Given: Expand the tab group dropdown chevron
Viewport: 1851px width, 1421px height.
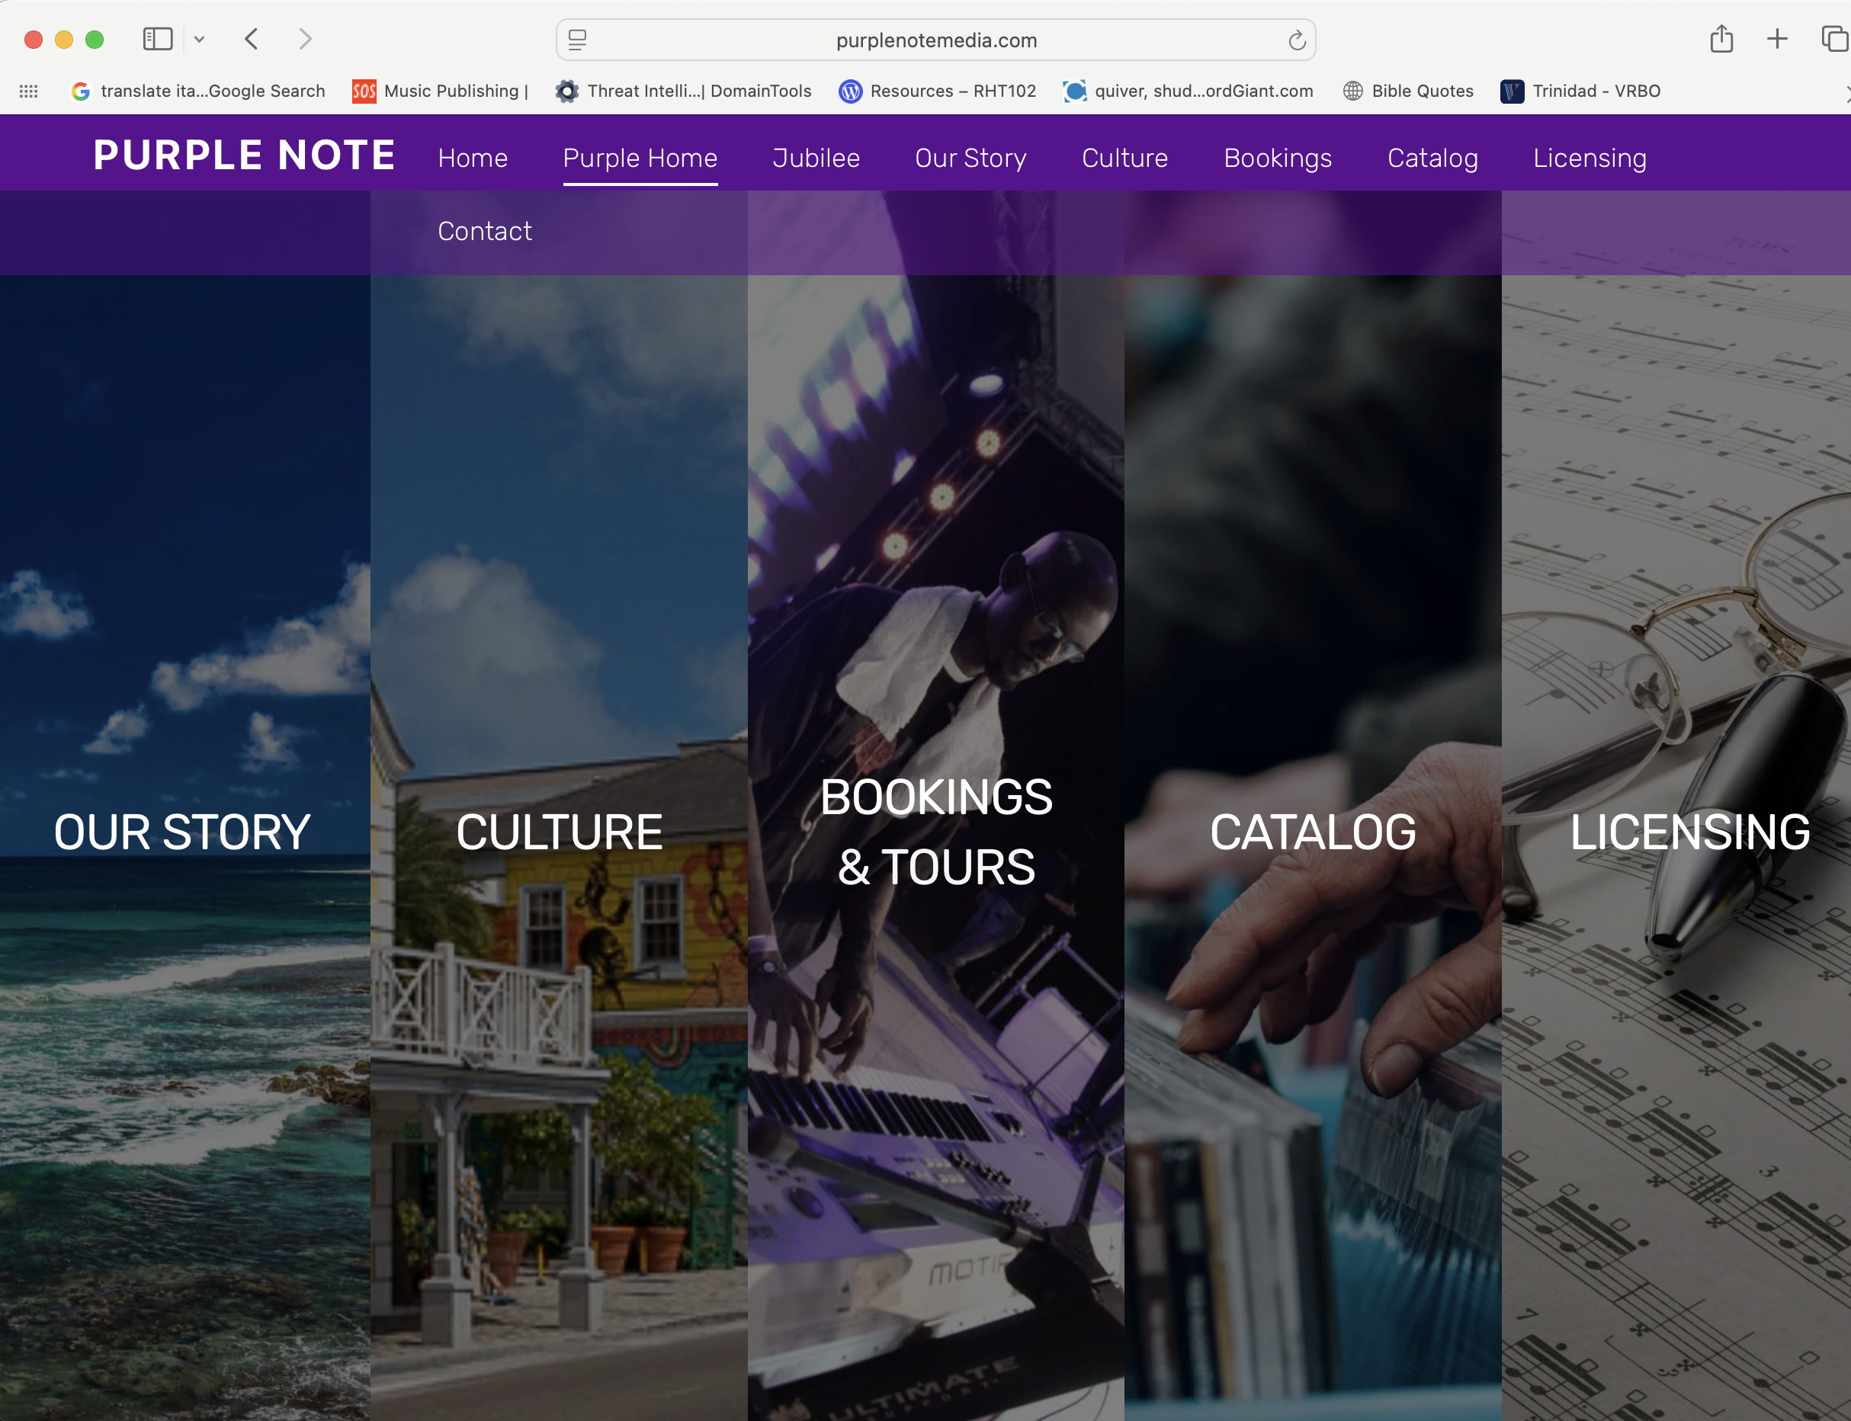Looking at the screenshot, I should pos(200,39).
